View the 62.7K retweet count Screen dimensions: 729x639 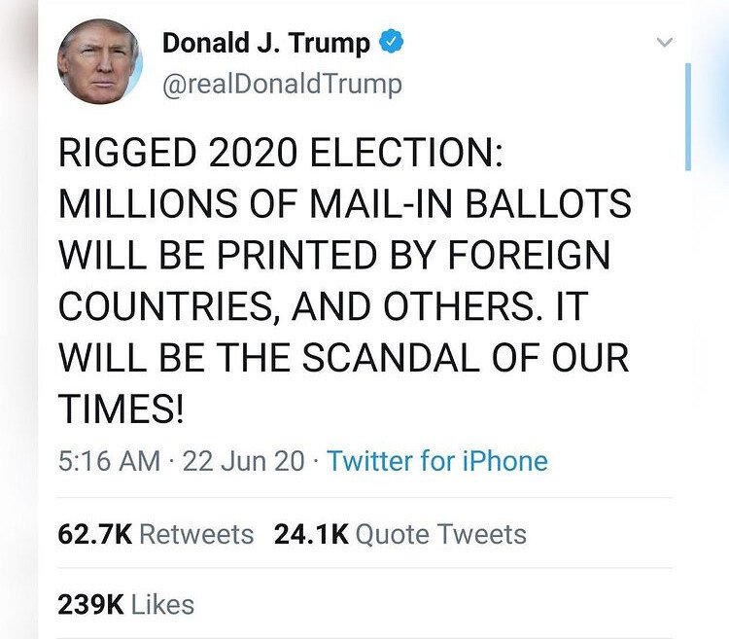pyautogui.click(x=95, y=534)
